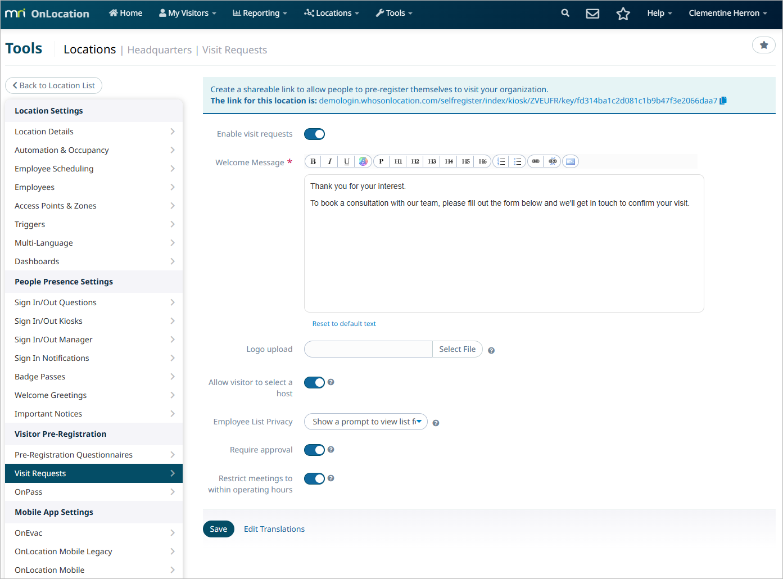Show help for Employee List Privacy
Image resolution: width=783 pixels, height=579 pixels.
pos(436,423)
